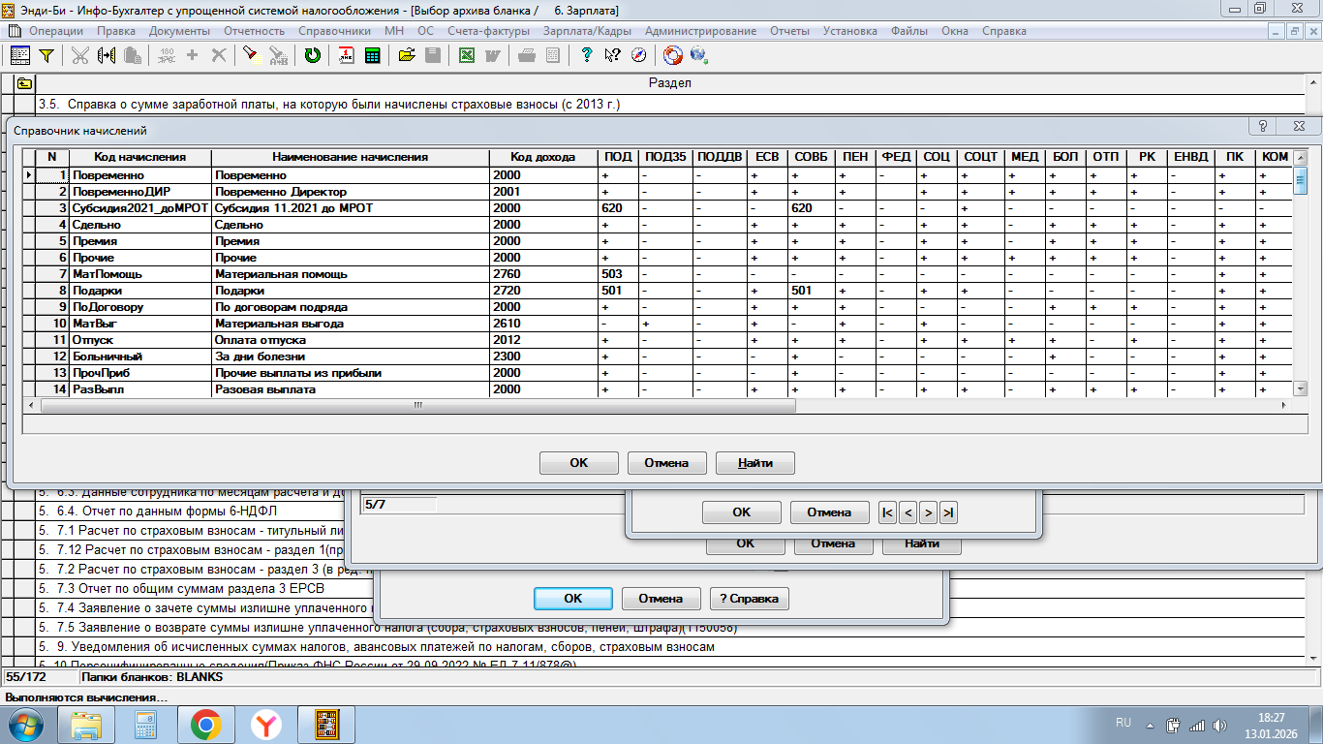Click the green refresh arrow icon

point(312,55)
